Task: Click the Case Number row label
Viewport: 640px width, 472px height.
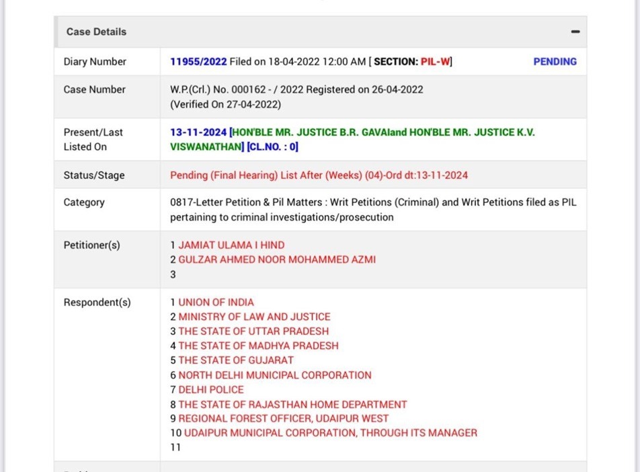Action: coord(94,89)
